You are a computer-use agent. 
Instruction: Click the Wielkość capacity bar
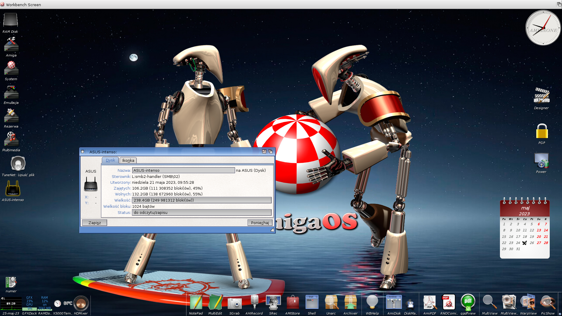(x=202, y=200)
